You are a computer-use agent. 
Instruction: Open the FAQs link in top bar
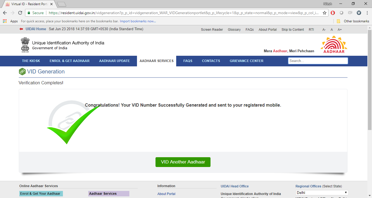[250, 30]
